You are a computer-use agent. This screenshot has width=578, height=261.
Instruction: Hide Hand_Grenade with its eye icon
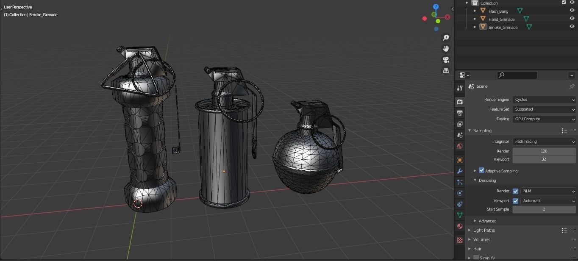click(572, 19)
